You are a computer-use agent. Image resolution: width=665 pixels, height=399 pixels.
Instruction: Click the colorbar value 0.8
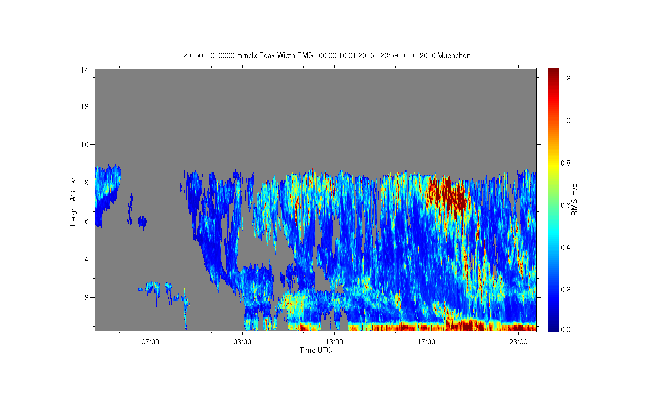point(566,163)
